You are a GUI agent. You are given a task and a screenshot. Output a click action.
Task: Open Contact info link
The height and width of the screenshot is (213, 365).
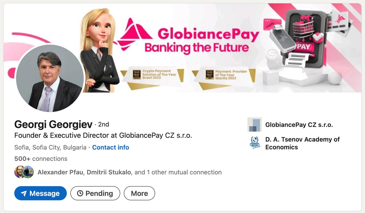pyautogui.click(x=110, y=147)
